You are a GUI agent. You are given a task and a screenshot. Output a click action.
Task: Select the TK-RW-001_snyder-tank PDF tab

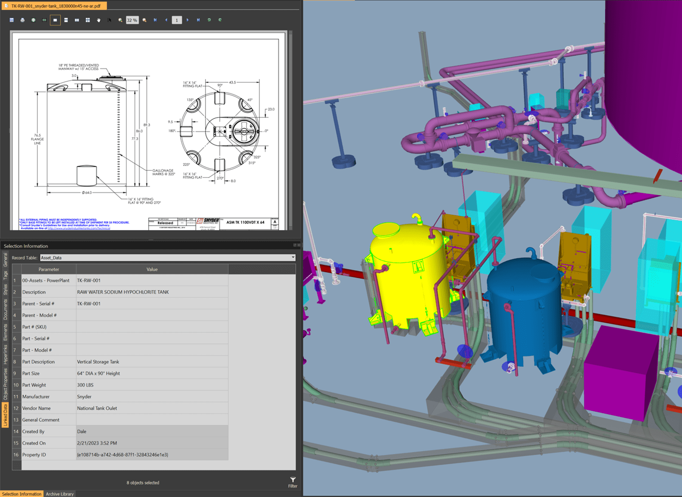pos(53,6)
